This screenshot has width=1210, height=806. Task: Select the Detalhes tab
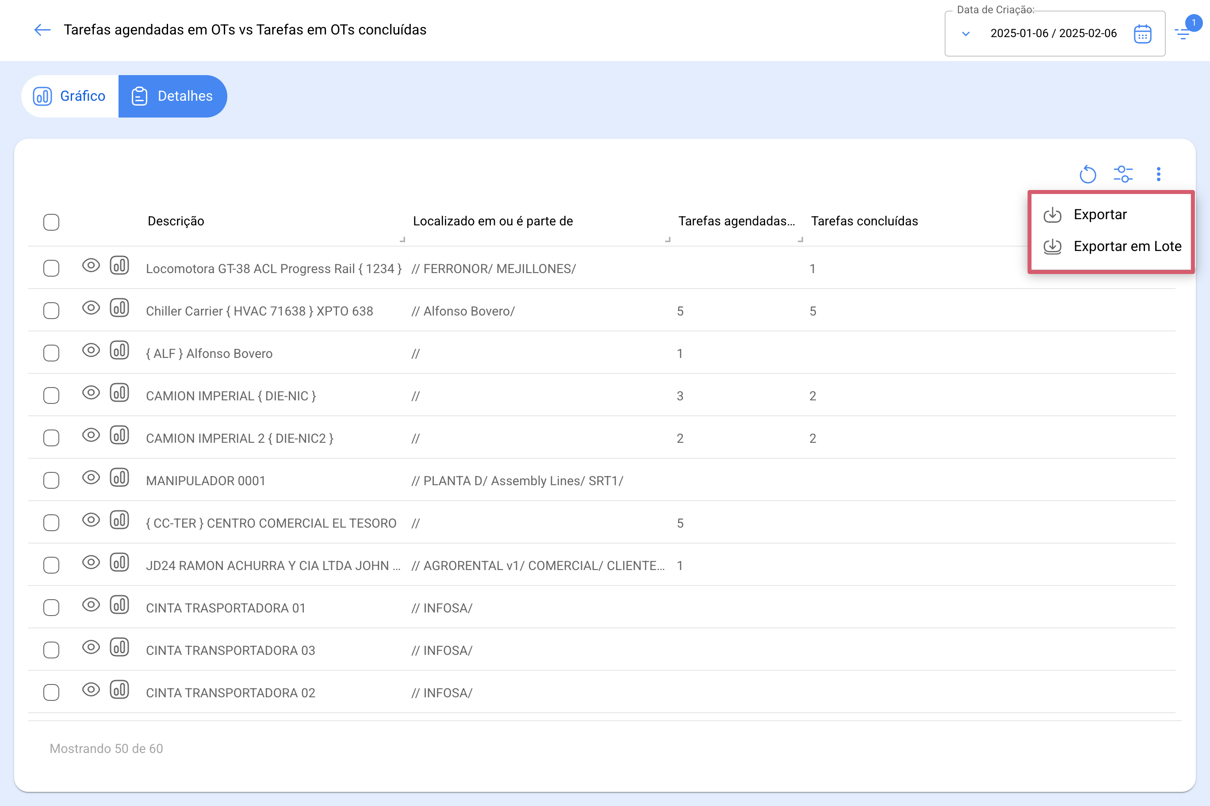pyautogui.click(x=172, y=96)
